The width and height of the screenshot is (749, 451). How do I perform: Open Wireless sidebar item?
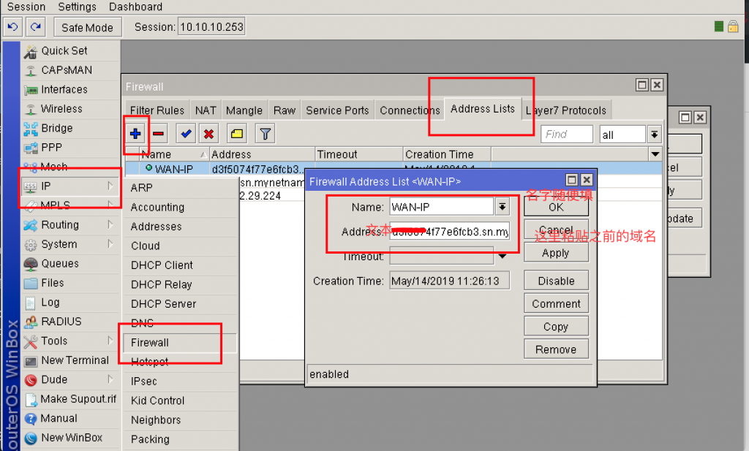point(69,109)
